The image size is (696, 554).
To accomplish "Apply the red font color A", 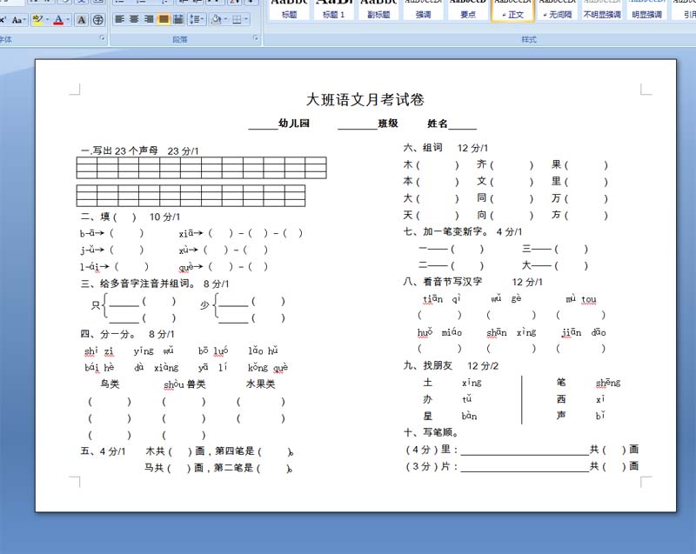I will coord(57,20).
